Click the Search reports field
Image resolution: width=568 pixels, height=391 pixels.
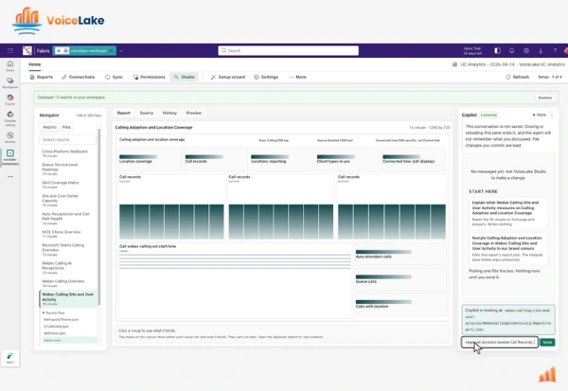pyautogui.click(x=68, y=140)
